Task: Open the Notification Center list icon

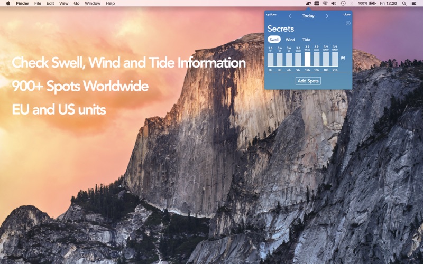Action: tap(413, 4)
